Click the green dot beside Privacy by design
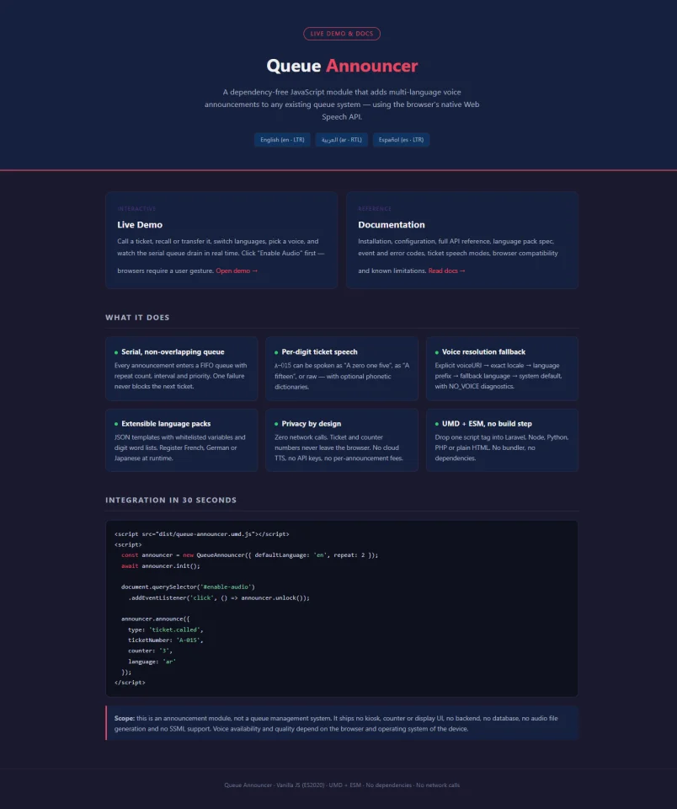The width and height of the screenshot is (677, 809). 276,424
